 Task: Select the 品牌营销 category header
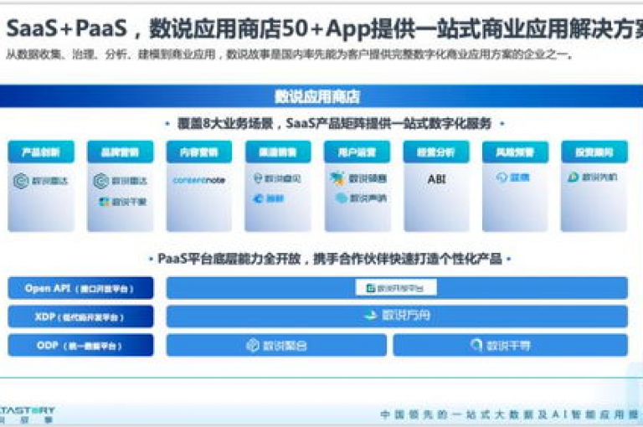coord(121,152)
